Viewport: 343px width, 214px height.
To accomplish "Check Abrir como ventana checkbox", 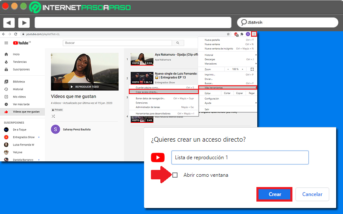I will (175, 175).
